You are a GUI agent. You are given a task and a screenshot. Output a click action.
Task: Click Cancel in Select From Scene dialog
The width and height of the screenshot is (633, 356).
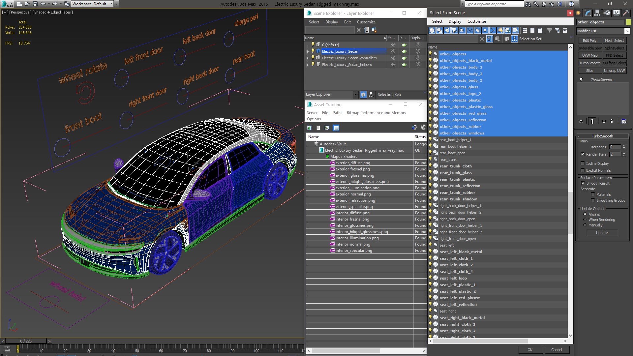coord(557,350)
